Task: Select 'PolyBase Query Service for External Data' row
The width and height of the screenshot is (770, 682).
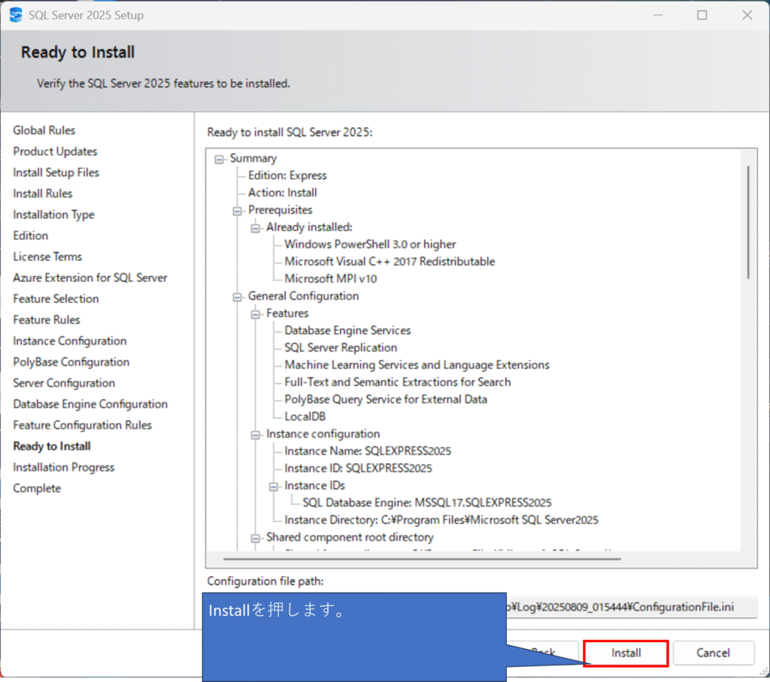Action: [x=386, y=399]
